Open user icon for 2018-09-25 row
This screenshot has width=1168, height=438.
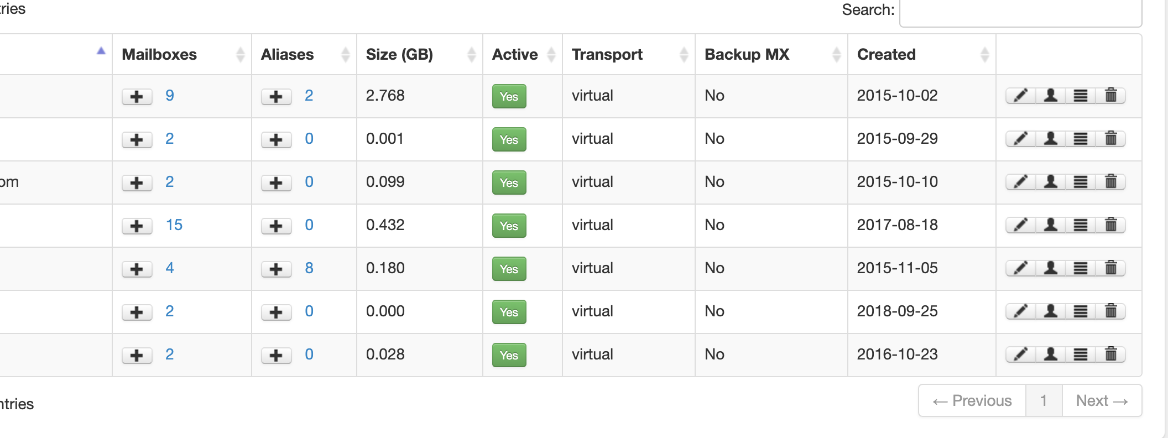1051,311
